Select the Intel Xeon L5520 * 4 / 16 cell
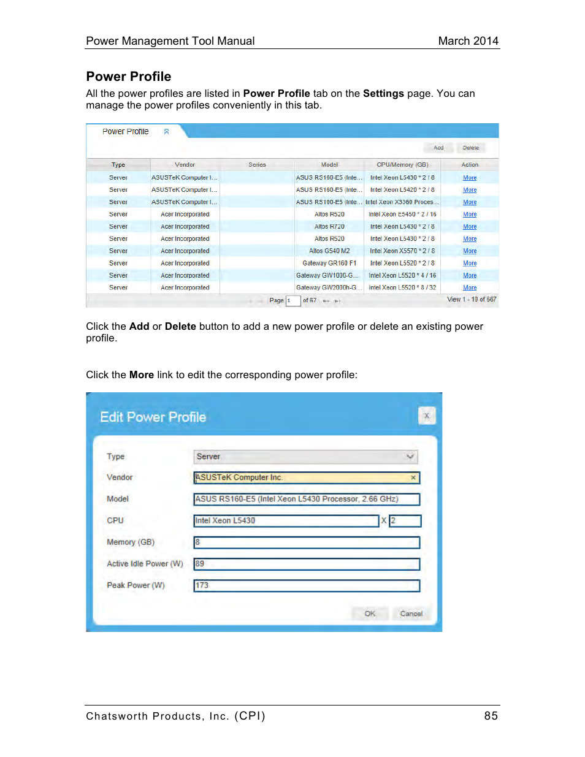 [x=402, y=276]
